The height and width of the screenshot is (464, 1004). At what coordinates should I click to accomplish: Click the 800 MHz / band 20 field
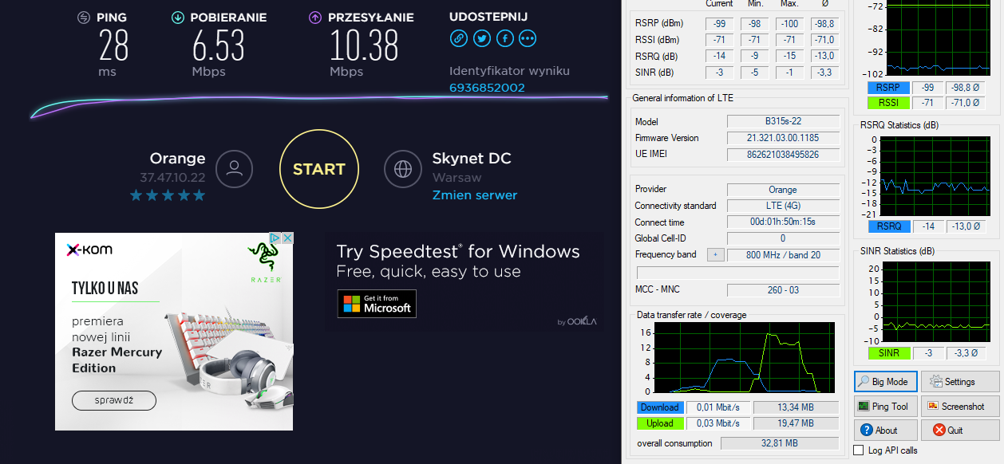783,255
